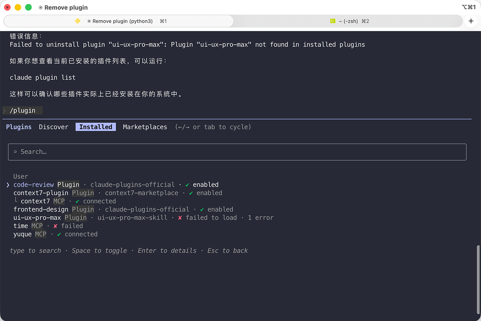Select the code-review plugin row
This screenshot has width=481, height=321.
(116, 184)
